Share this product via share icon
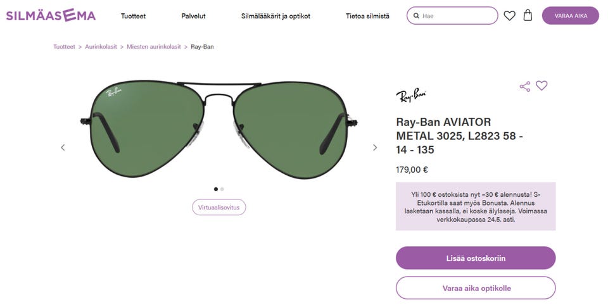Screen dimensions: 608x307 (x=525, y=86)
